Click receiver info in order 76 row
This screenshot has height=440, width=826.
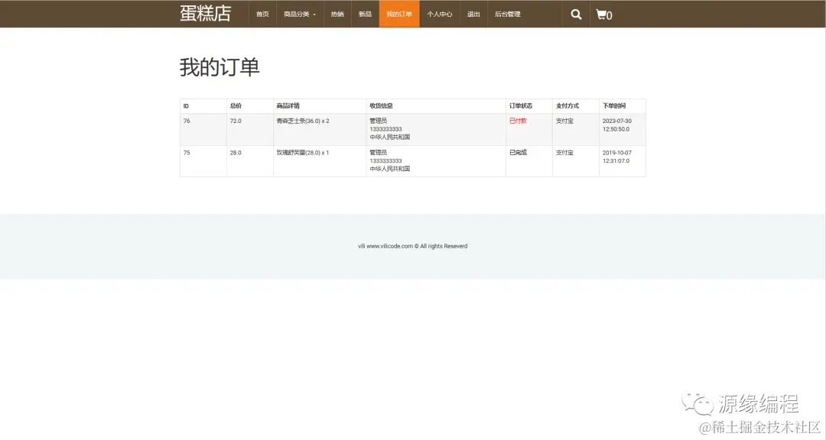(x=390, y=129)
